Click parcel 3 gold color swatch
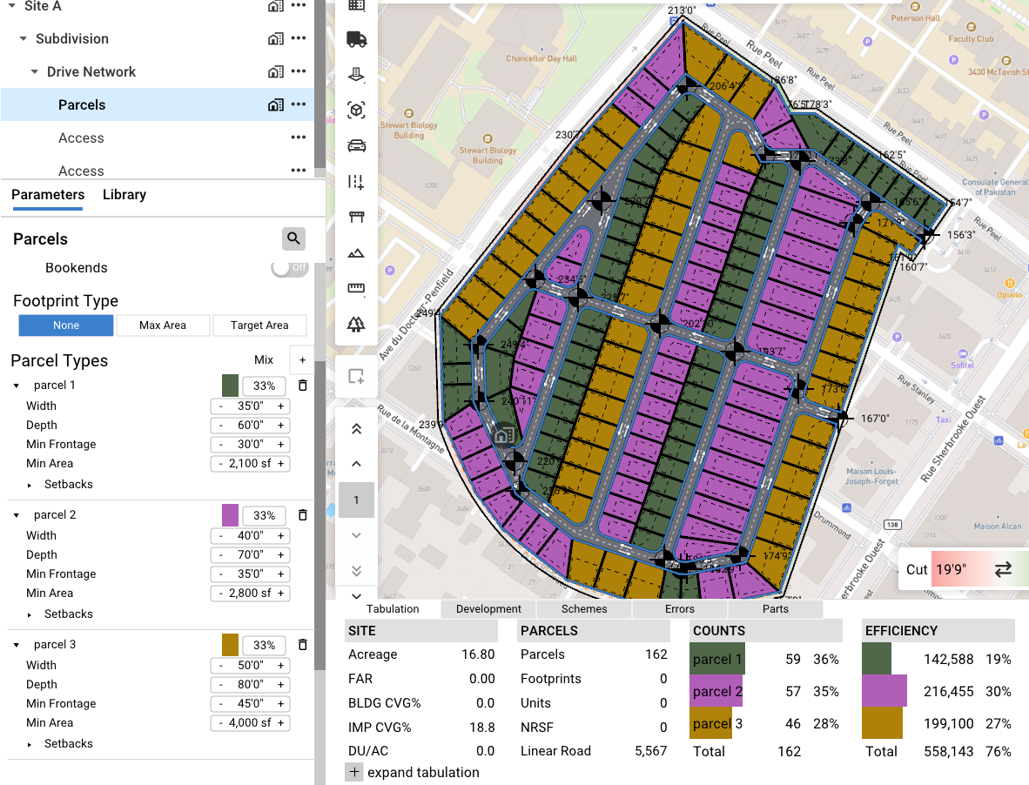 point(231,645)
